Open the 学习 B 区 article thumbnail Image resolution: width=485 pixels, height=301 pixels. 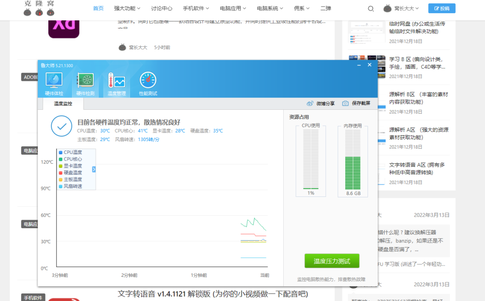pos(367,67)
